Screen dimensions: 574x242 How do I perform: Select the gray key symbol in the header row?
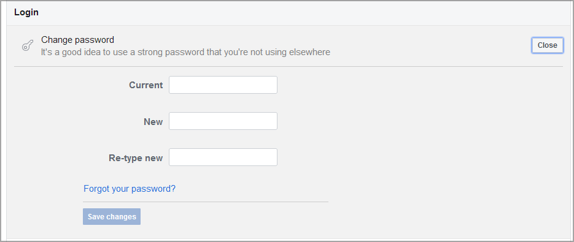[28, 45]
